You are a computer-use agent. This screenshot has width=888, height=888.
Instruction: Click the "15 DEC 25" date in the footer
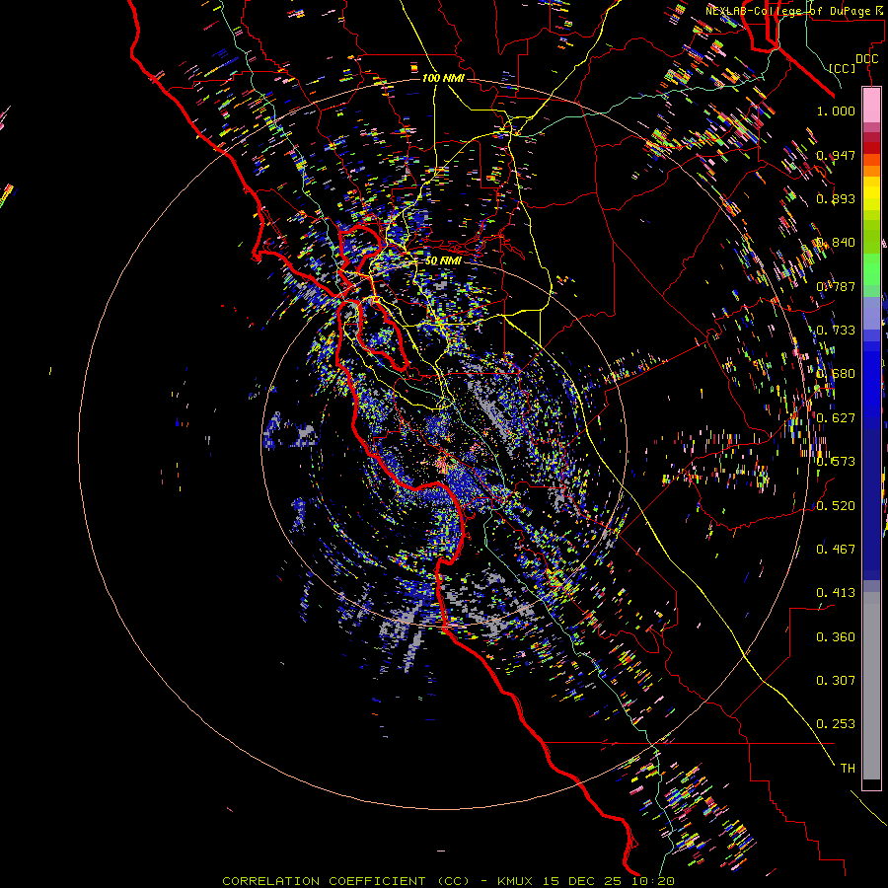tap(581, 881)
